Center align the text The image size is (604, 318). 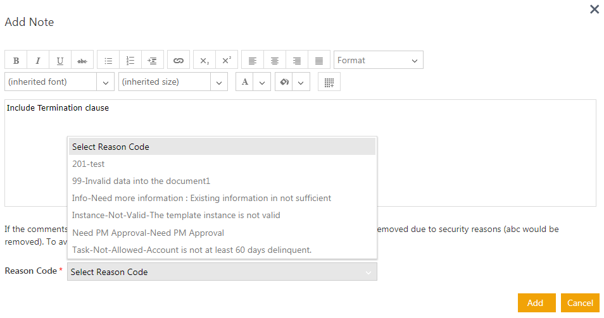click(x=275, y=61)
